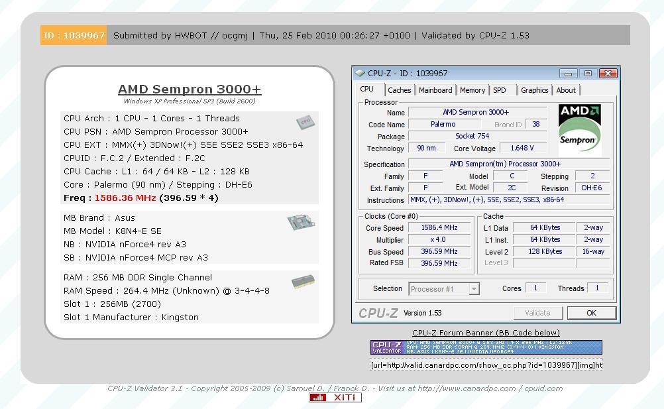Viewport: 664px width, 409px height.
Task: Click the Windows XP Professional SP3 subtitle
Action: coord(190,101)
